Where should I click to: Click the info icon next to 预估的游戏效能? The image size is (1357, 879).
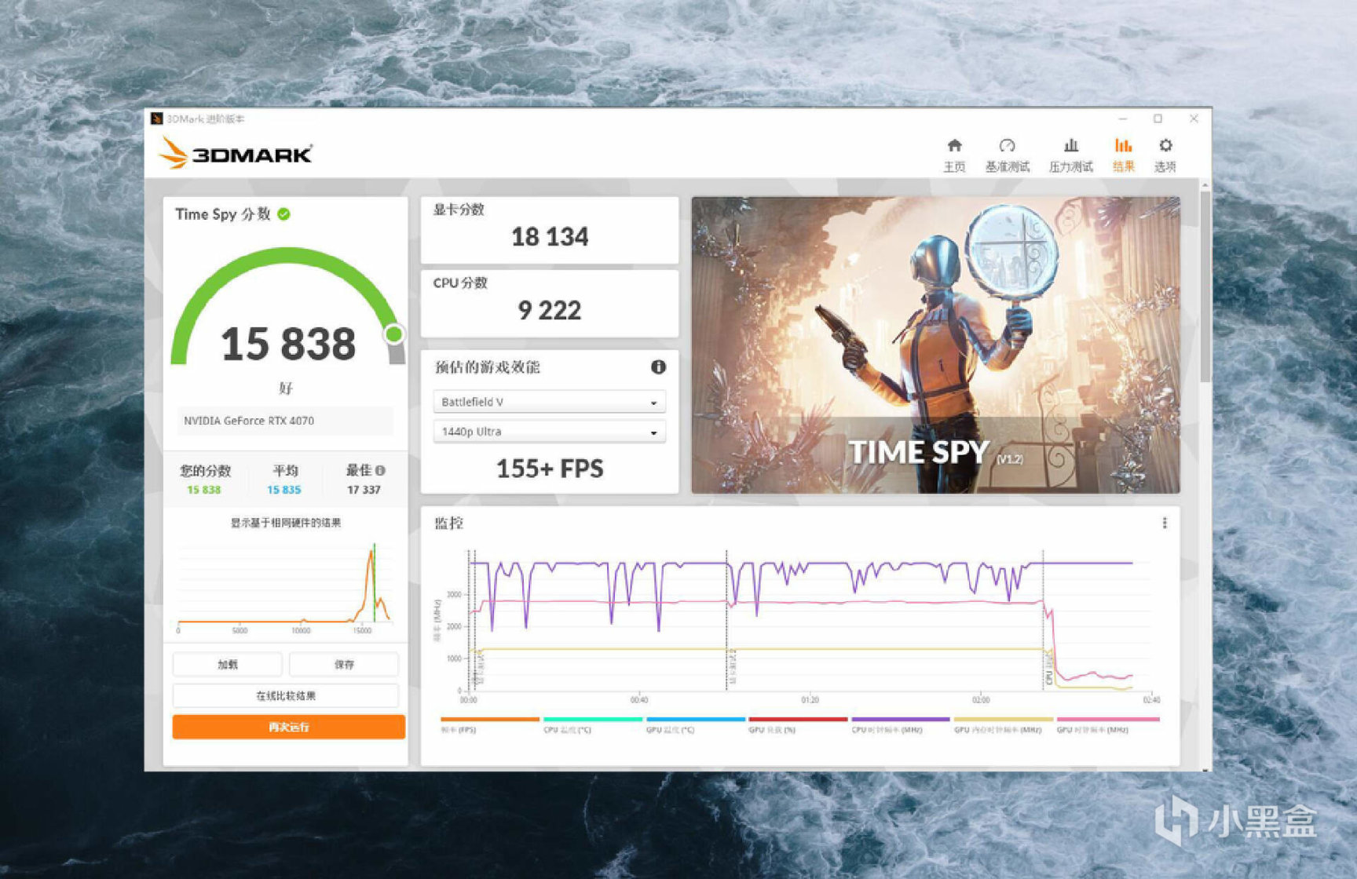click(x=658, y=367)
